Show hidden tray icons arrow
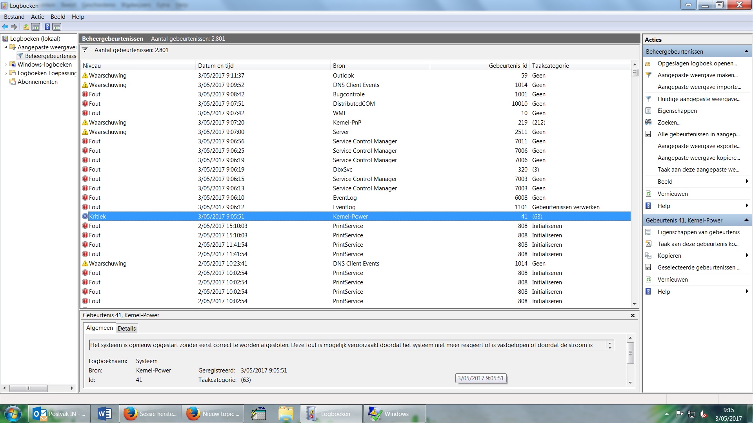 click(x=667, y=414)
